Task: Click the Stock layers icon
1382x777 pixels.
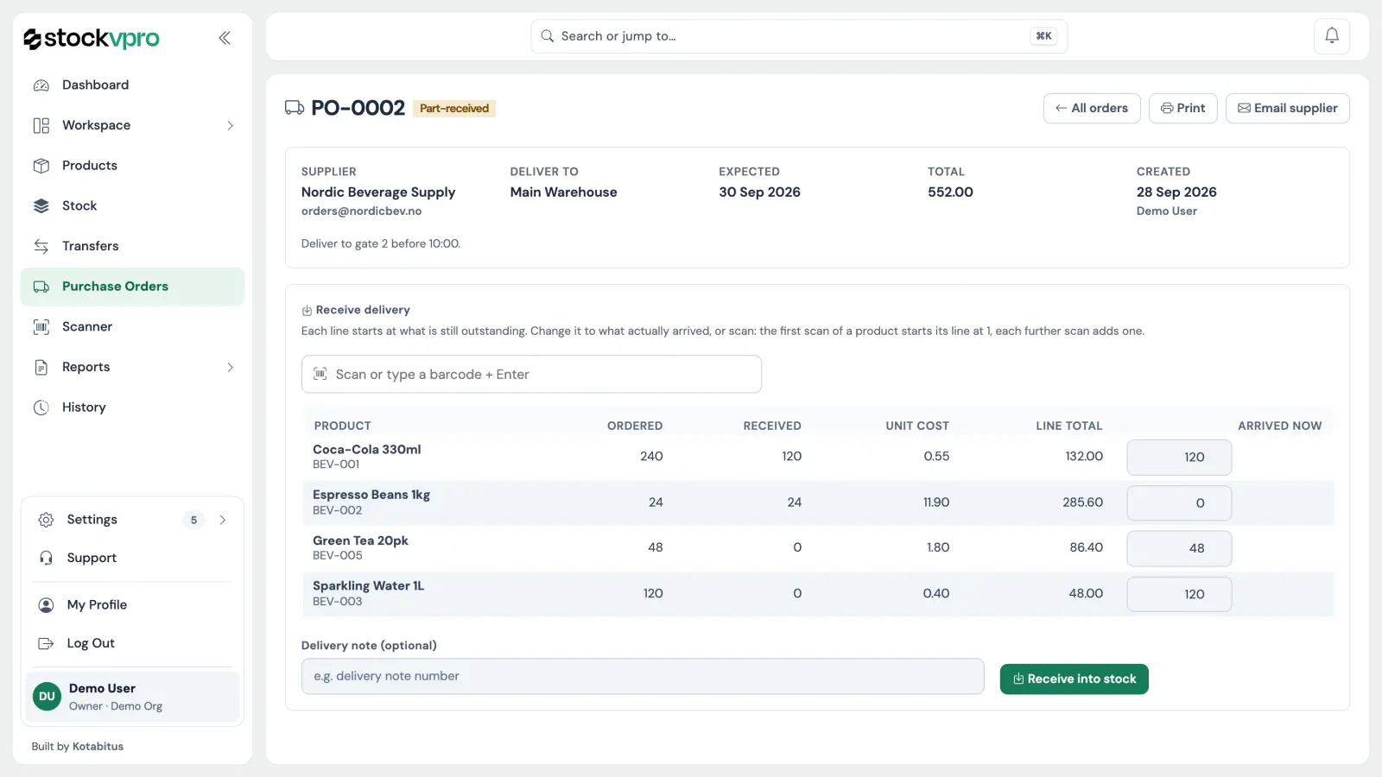Action: point(41,205)
